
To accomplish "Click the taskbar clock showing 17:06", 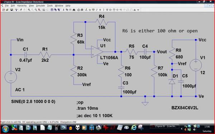I will tap(207, 126).
